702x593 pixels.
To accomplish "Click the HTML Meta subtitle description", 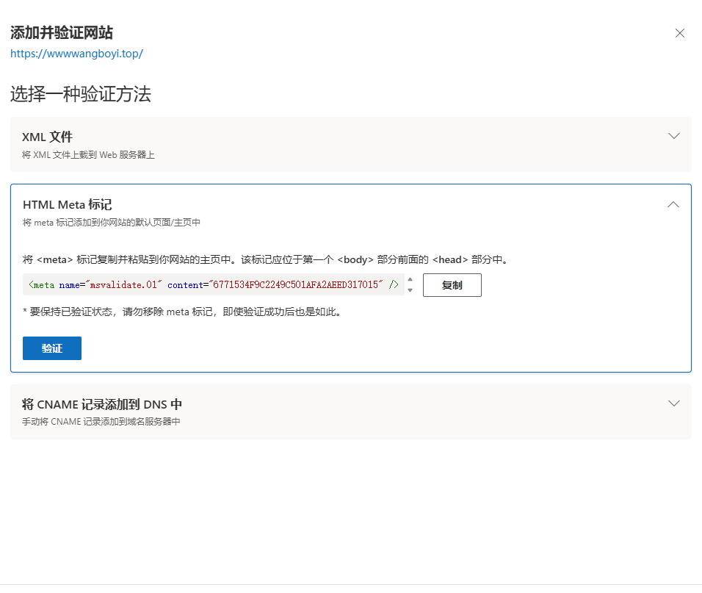I will point(111,223).
